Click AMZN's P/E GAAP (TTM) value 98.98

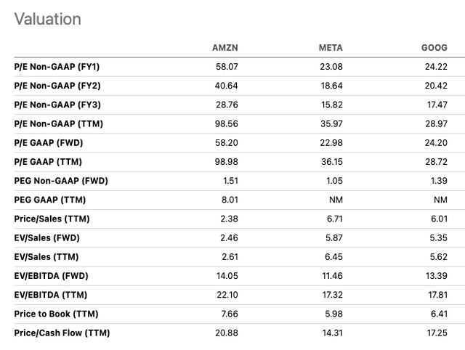226,162
